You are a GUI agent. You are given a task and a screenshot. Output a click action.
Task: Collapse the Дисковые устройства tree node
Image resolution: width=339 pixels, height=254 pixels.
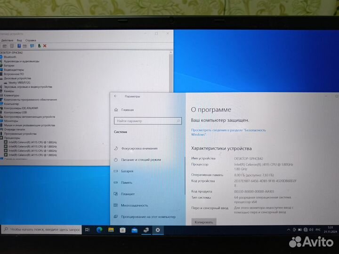pos(1,78)
